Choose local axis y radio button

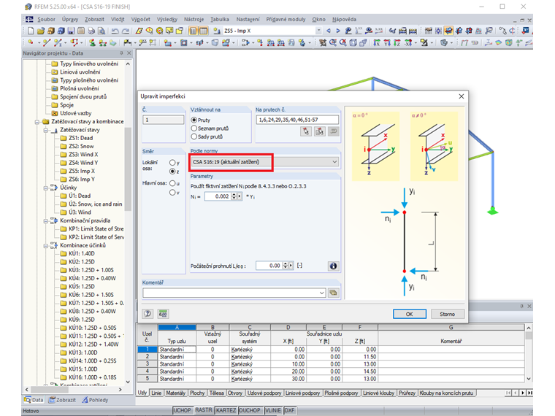pyautogui.click(x=172, y=163)
